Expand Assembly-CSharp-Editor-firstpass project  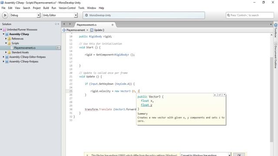(3, 57)
